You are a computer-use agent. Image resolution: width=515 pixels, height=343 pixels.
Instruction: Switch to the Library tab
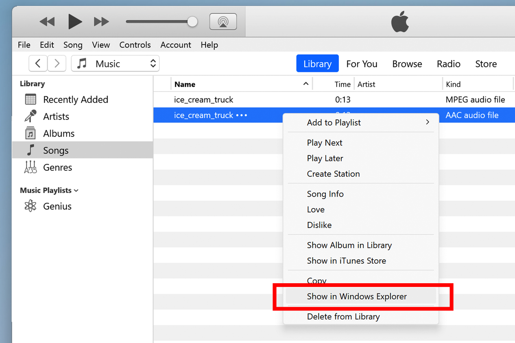317,63
